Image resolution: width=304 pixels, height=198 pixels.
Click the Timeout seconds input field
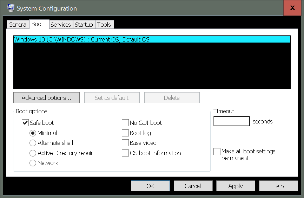pyautogui.click(x=232, y=121)
